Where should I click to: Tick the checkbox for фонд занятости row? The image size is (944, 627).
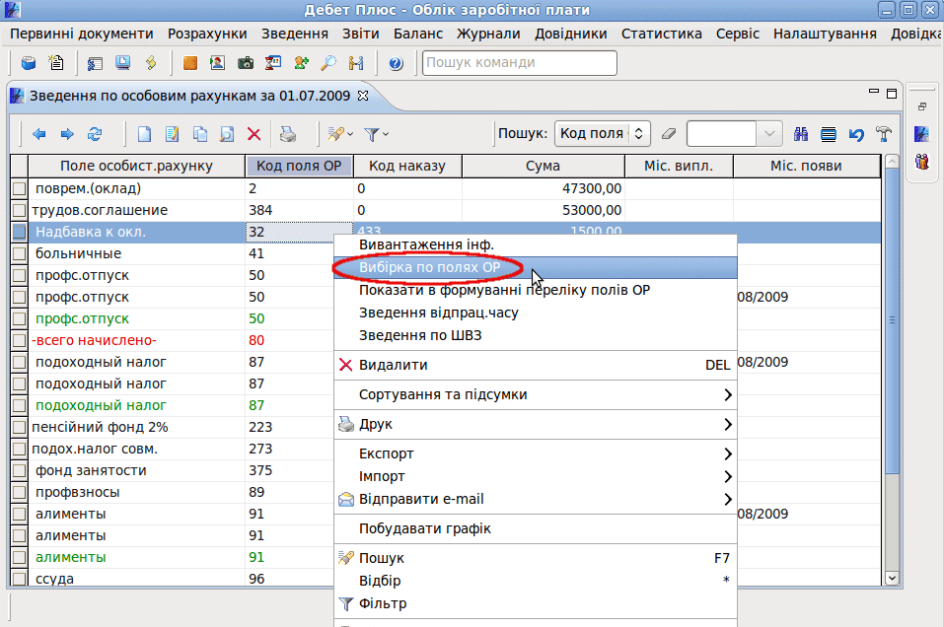tap(20, 470)
